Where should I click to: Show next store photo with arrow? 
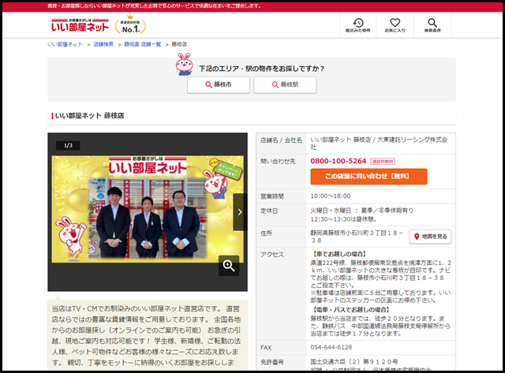(240, 212)
